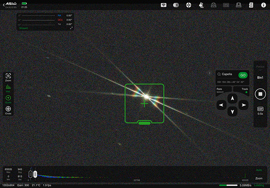Open the info icon in top bar
Image resolution: width=270 pixels, height=188 pixels.
tap(263, 5)
